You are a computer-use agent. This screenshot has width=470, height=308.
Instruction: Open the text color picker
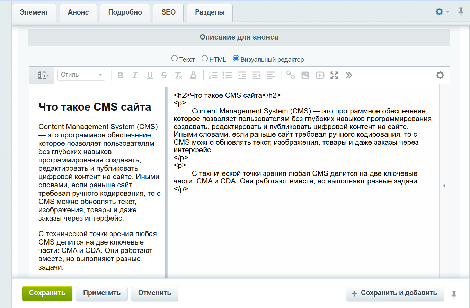[193, 75]
